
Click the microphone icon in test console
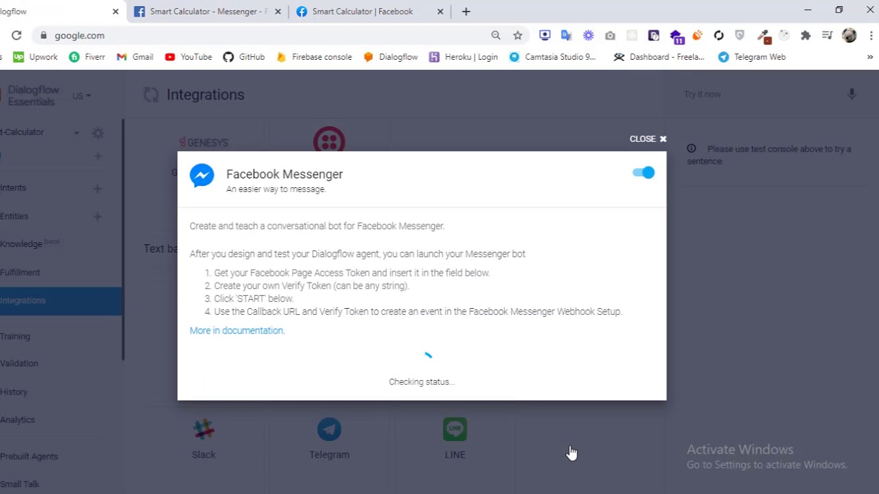point(852,95)
